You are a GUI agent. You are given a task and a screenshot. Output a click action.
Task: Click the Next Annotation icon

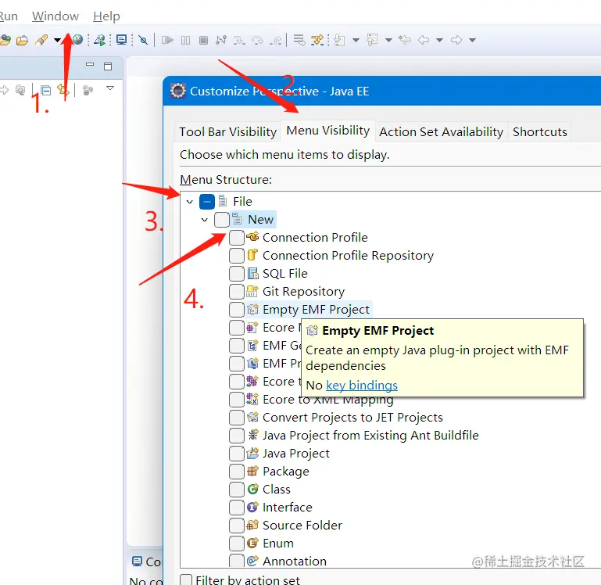(x=340, y=40)
